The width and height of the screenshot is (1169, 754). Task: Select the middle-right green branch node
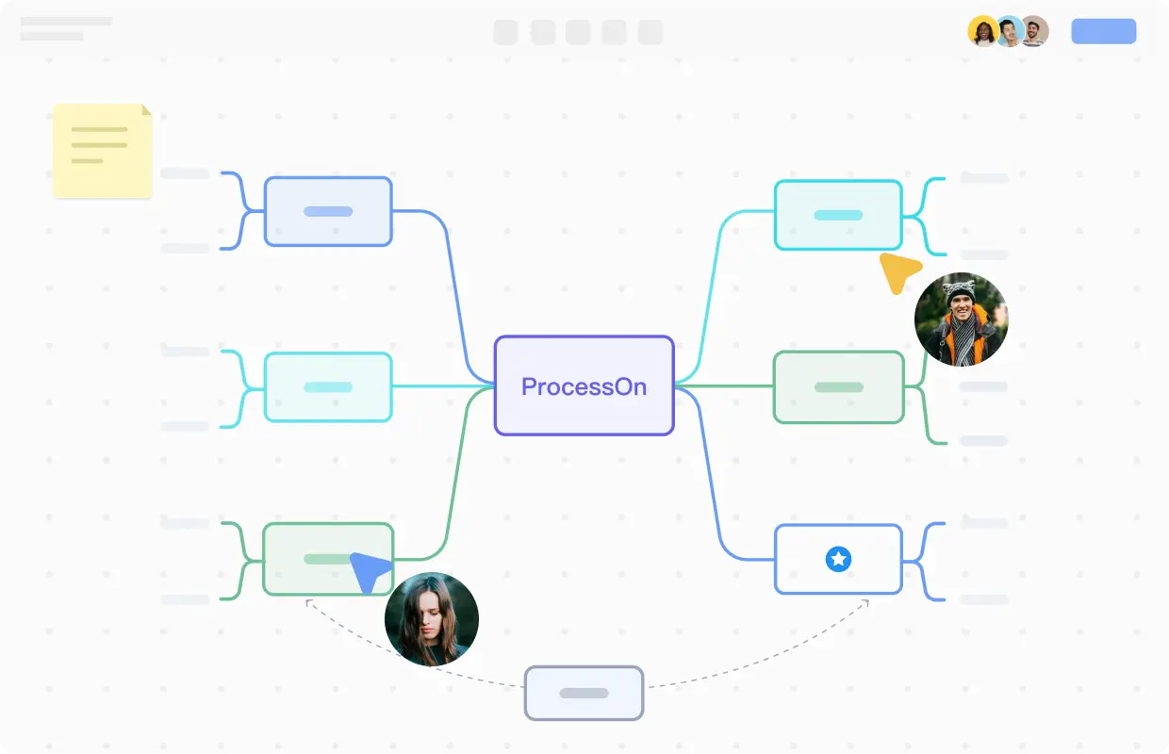[x=838, y=386]
